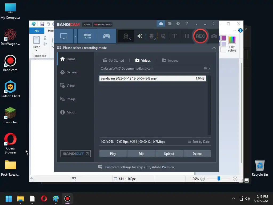The height and width of the screenshot is (205, 273).
Task: Click the Edit button
Action: 141,154
